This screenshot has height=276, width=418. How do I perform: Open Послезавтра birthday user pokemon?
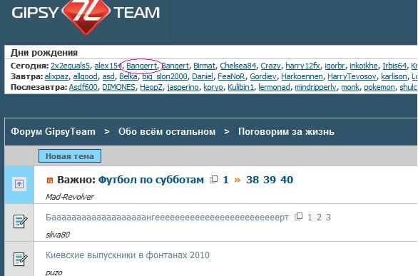point(379,88)
